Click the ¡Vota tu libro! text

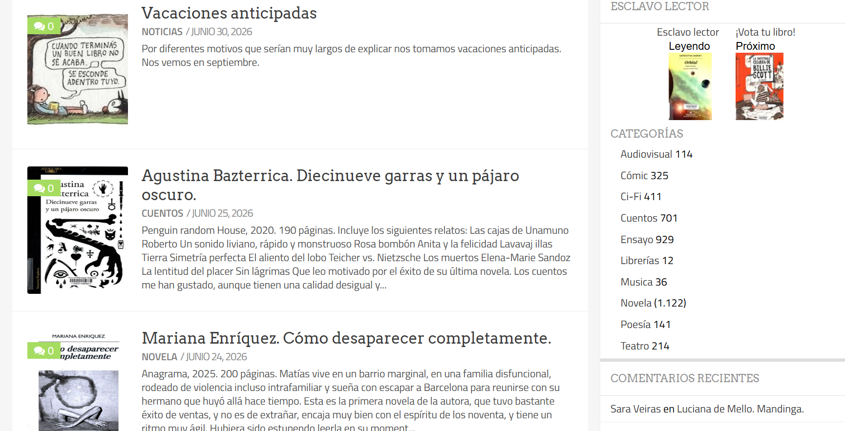click(765, 32)
